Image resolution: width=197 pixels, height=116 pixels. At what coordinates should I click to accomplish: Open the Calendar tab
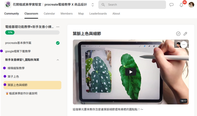49,14
